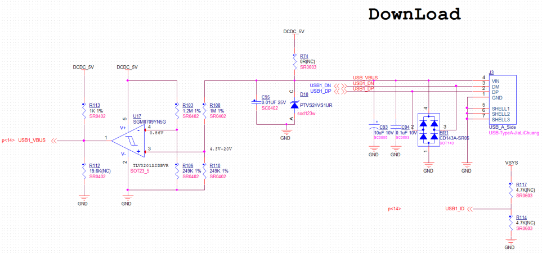This screenshot has width=542, height=253.
Task: Click the 1K 1% value label
Action: click(x=96, y=111)
